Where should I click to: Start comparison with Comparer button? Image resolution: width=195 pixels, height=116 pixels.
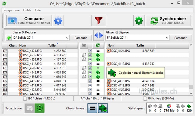coord(29,21)
